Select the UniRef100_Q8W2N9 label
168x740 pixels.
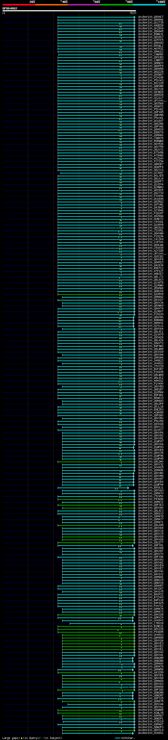pos(150,658)
